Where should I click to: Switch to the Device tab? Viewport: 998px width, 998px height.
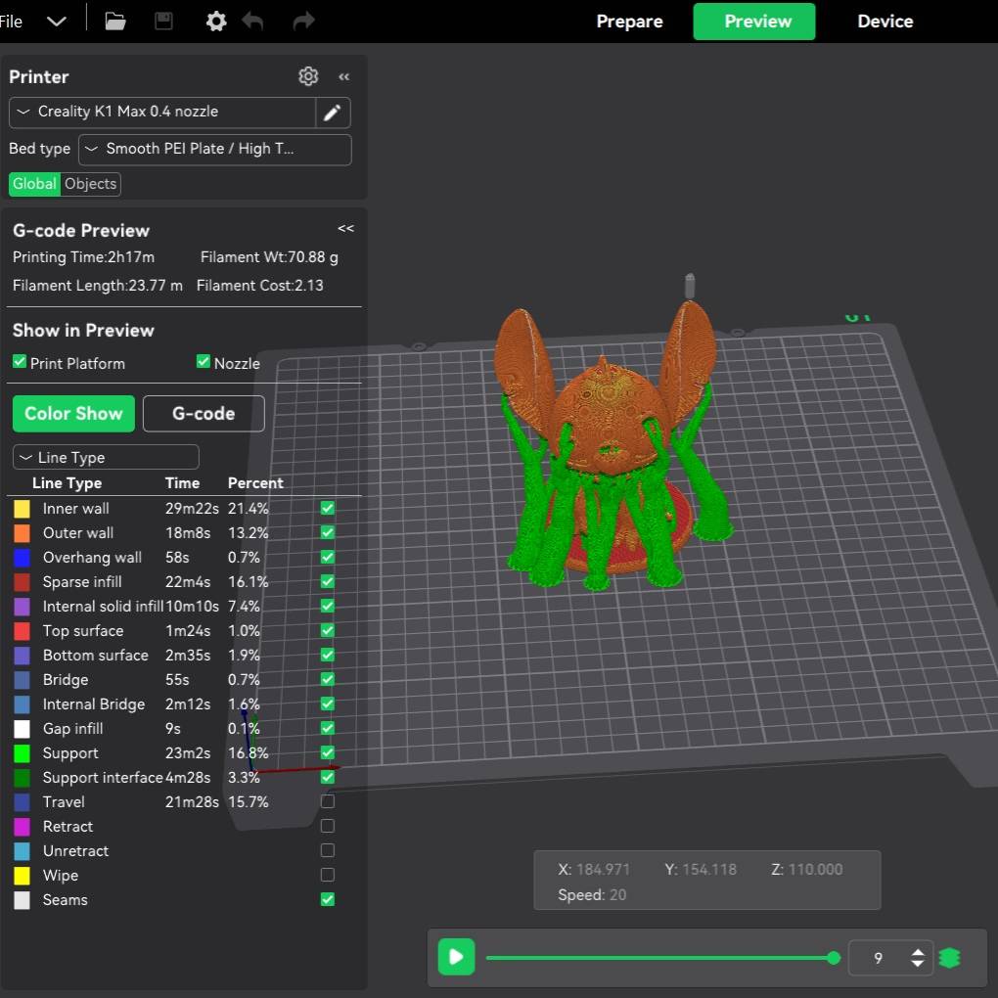point(885,22)
